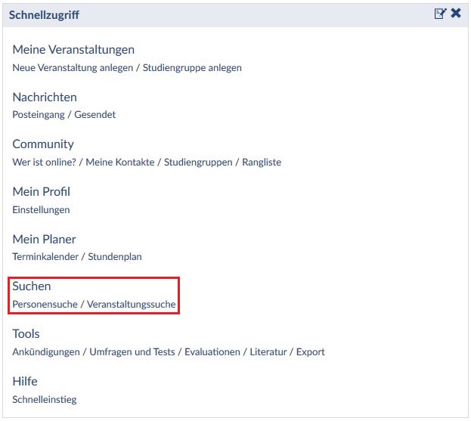
Task: Open Ankündigungen under Tools
Action: (x=47, y=351)
